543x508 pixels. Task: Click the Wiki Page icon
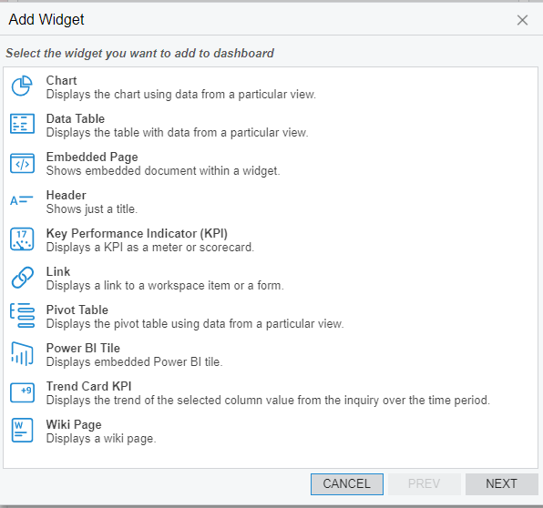tap(22, 430)
